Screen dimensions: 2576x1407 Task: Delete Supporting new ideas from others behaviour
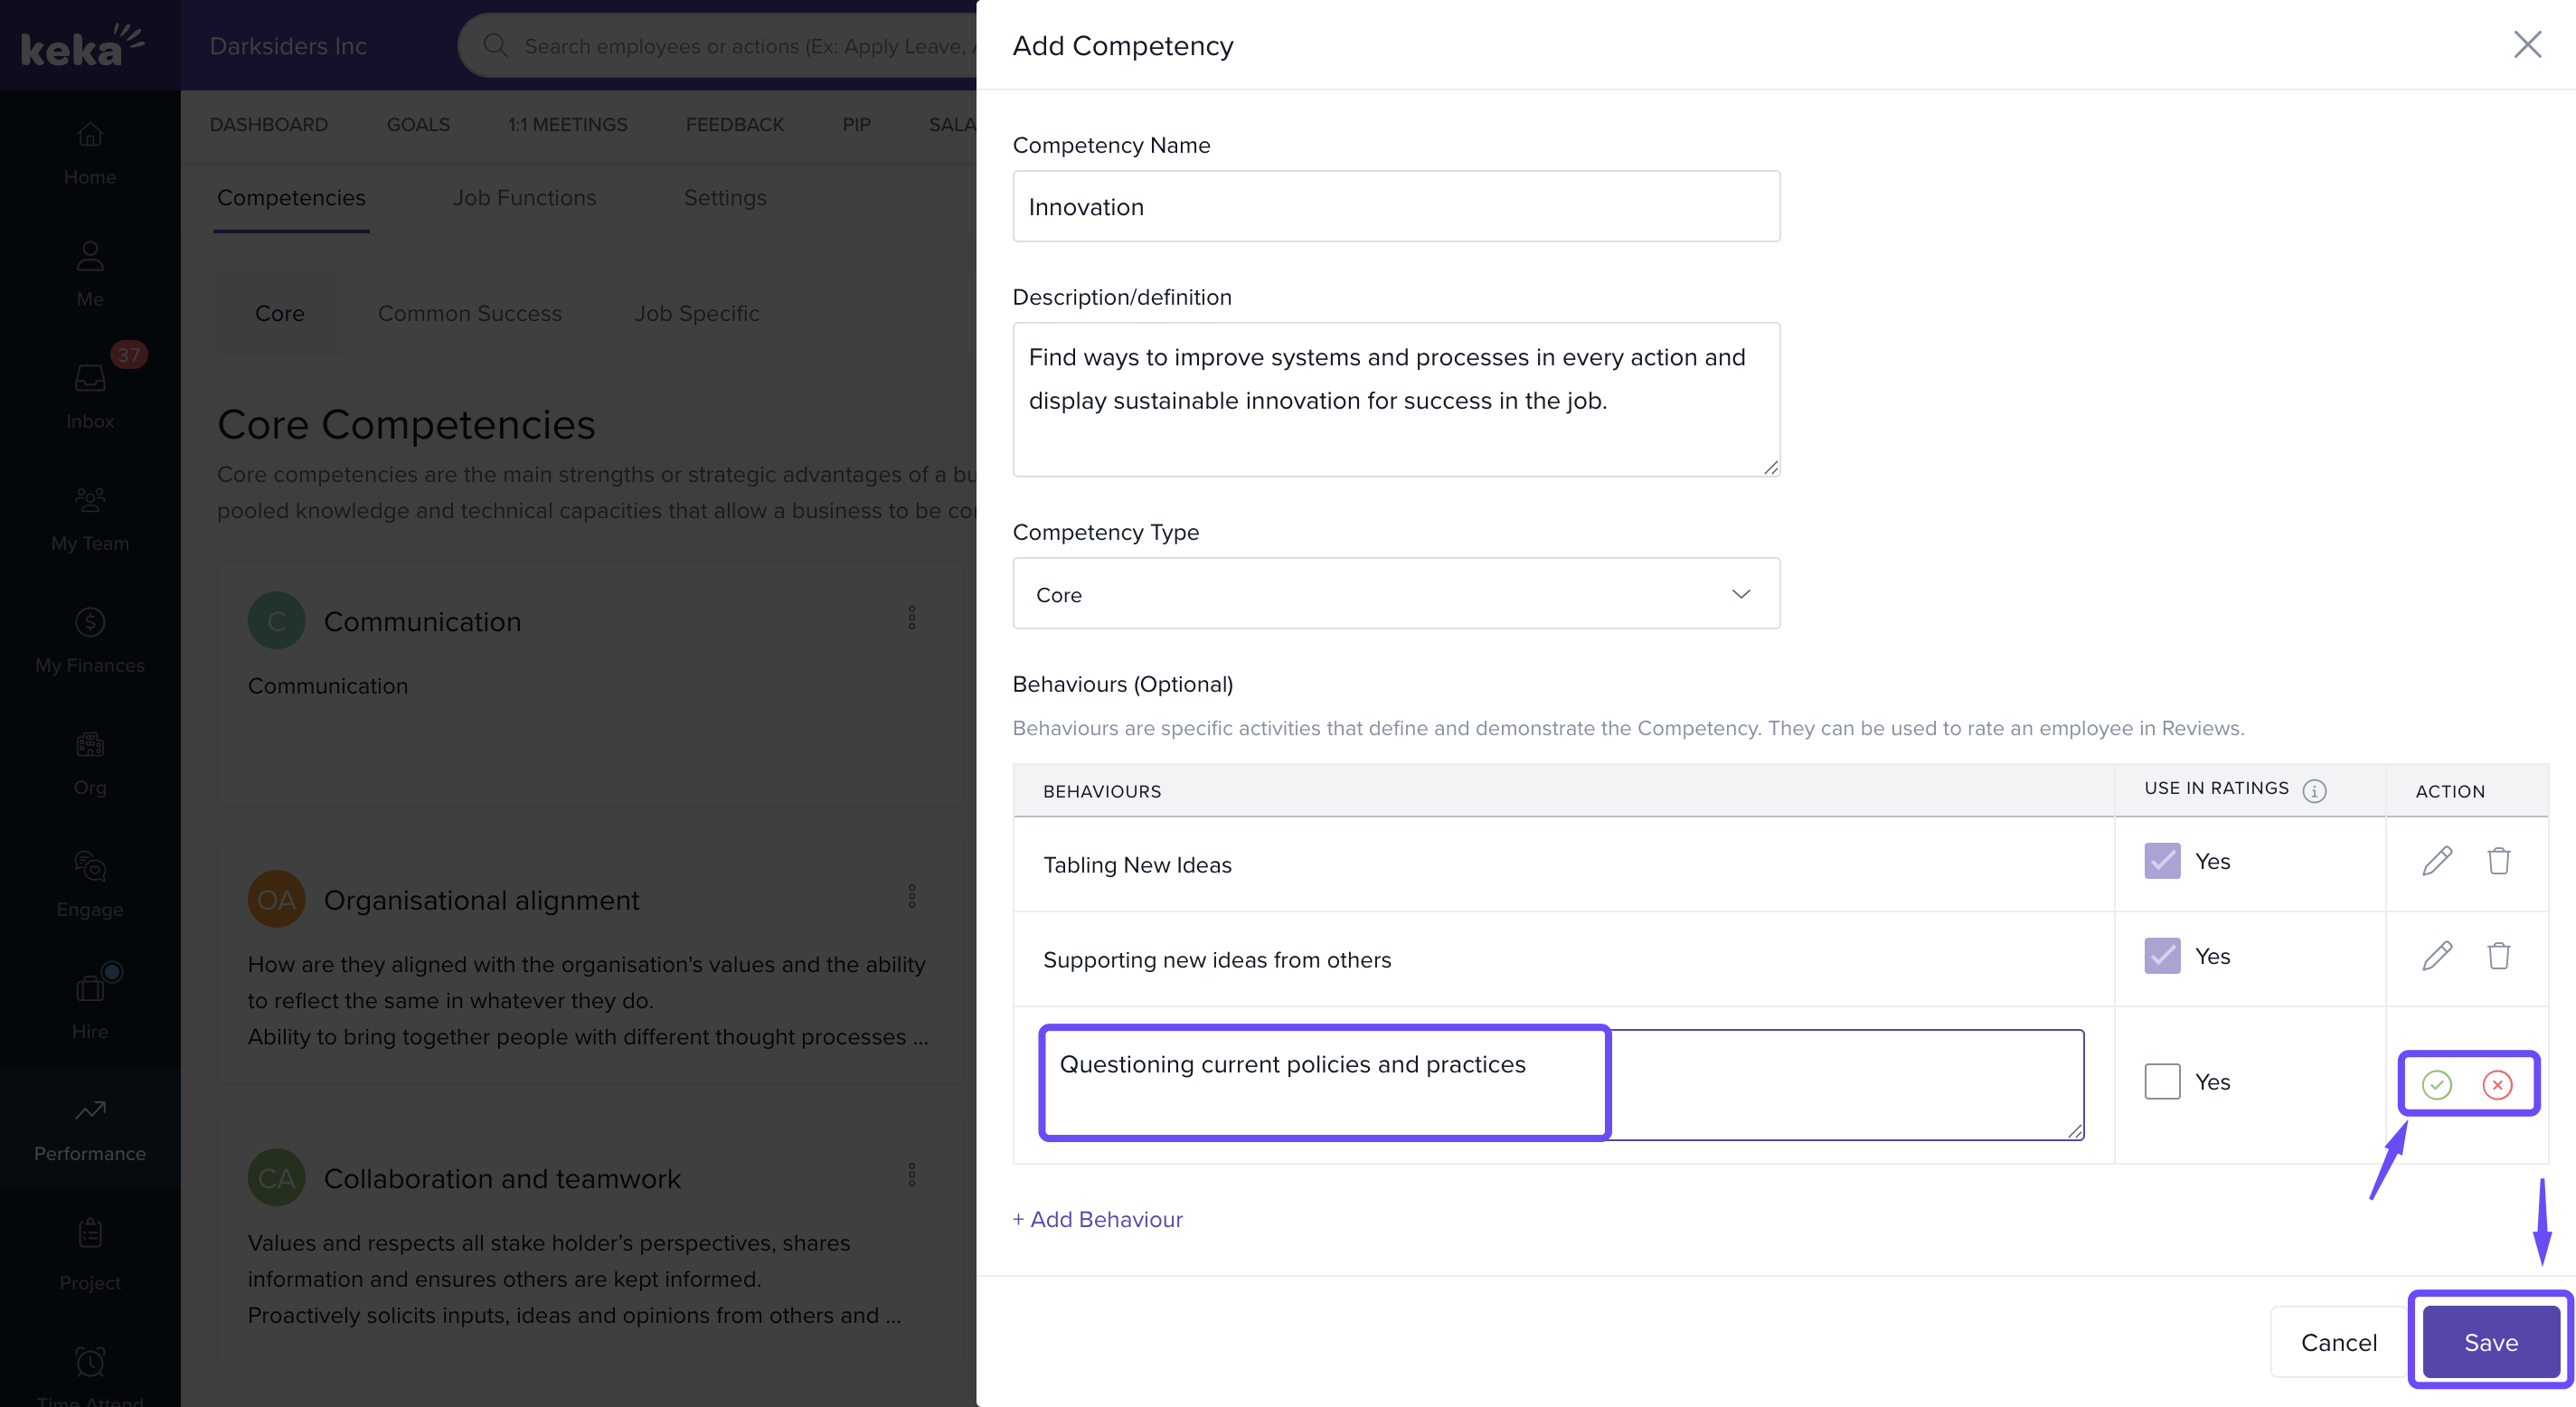pos(2498,956)
